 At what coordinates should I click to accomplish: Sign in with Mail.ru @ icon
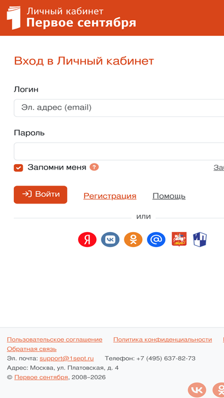[156, 239]
